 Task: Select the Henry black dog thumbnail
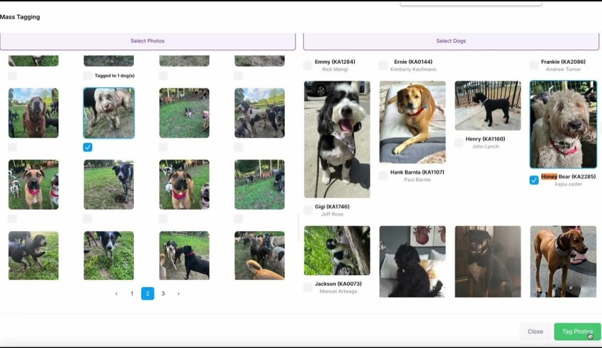[487, 106]
